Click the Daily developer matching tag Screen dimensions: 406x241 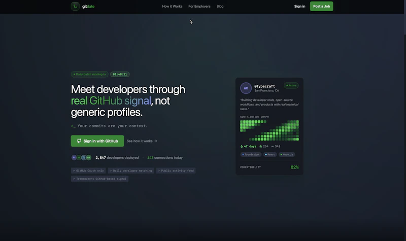pos(131,170)
